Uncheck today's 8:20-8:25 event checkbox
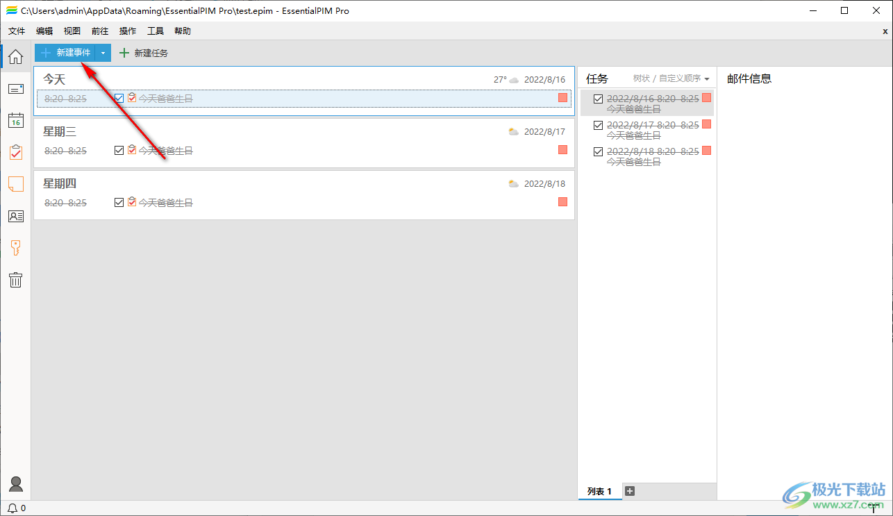The width and height of the screenshot is (893, 516). 119,99
